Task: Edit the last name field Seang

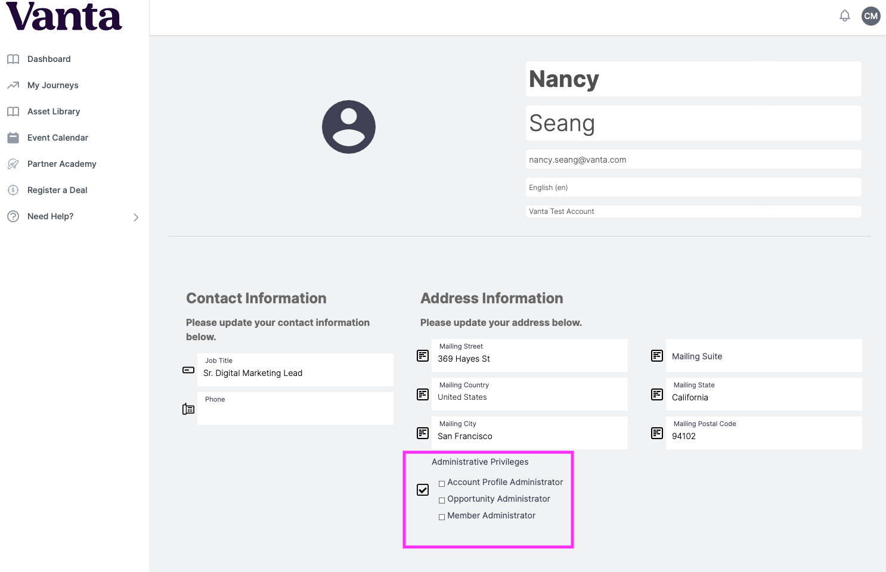Action: [x=693, y=123]
